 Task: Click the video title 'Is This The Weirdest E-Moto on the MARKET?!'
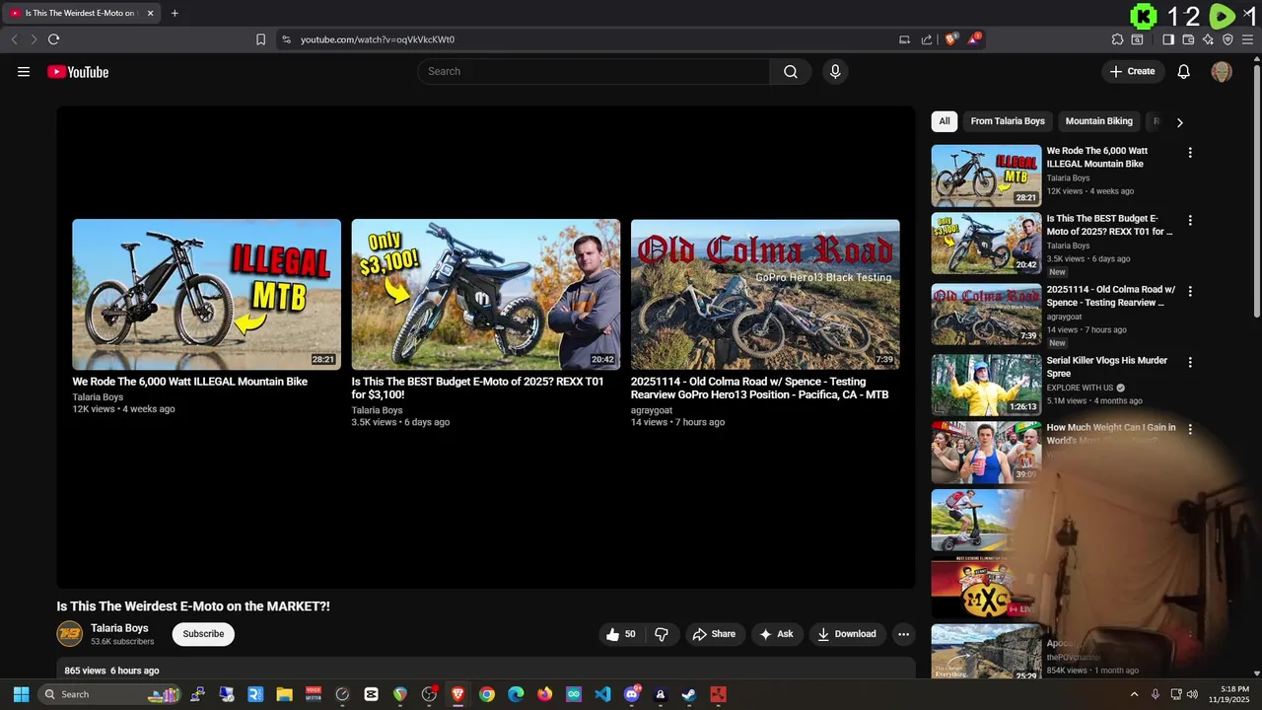point(193,606)
